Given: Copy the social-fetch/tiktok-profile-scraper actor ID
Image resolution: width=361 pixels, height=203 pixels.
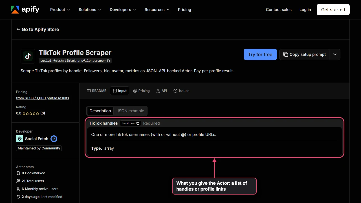Looking at the screenshot, I should [x=109, y=61].
